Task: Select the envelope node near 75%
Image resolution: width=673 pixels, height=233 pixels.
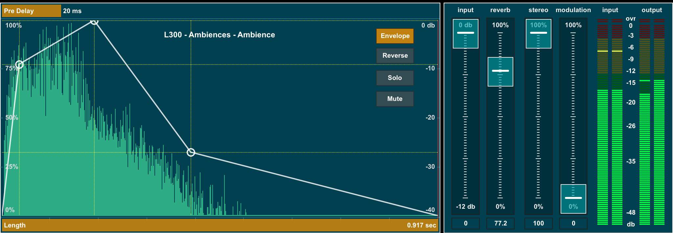Action: coord(19,65)
